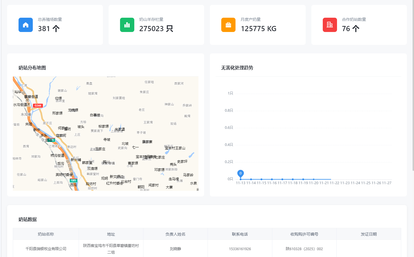Click 马家岭 place on the map
414x257 pixels.
tap(188, 175)
